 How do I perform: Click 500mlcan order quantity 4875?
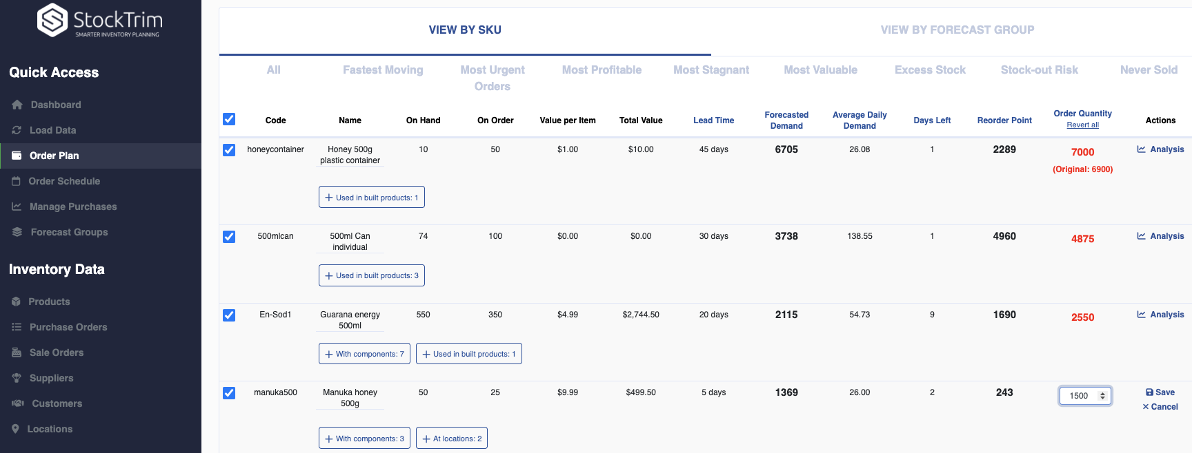click(1082, 239)
